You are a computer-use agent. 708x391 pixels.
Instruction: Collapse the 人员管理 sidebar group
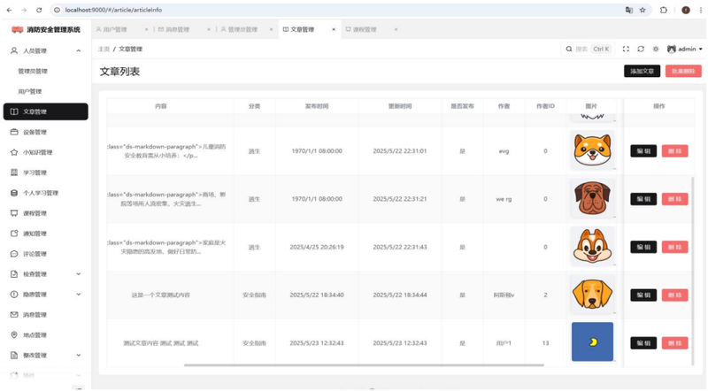79,50
